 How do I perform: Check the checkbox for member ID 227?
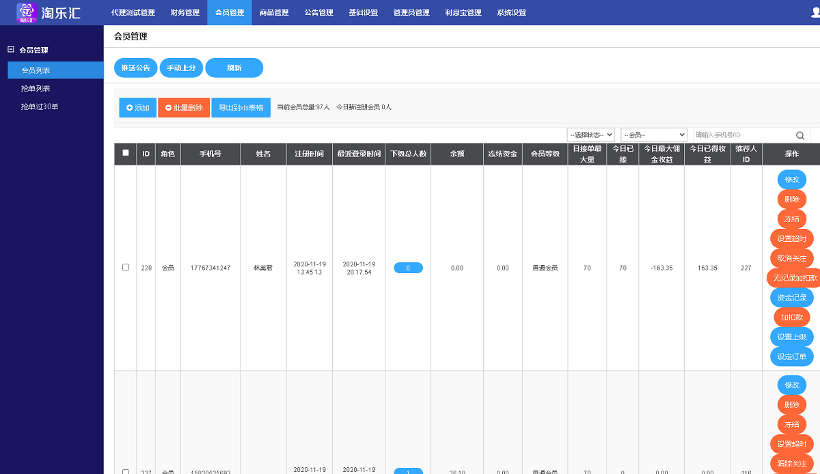pos(125,473)
